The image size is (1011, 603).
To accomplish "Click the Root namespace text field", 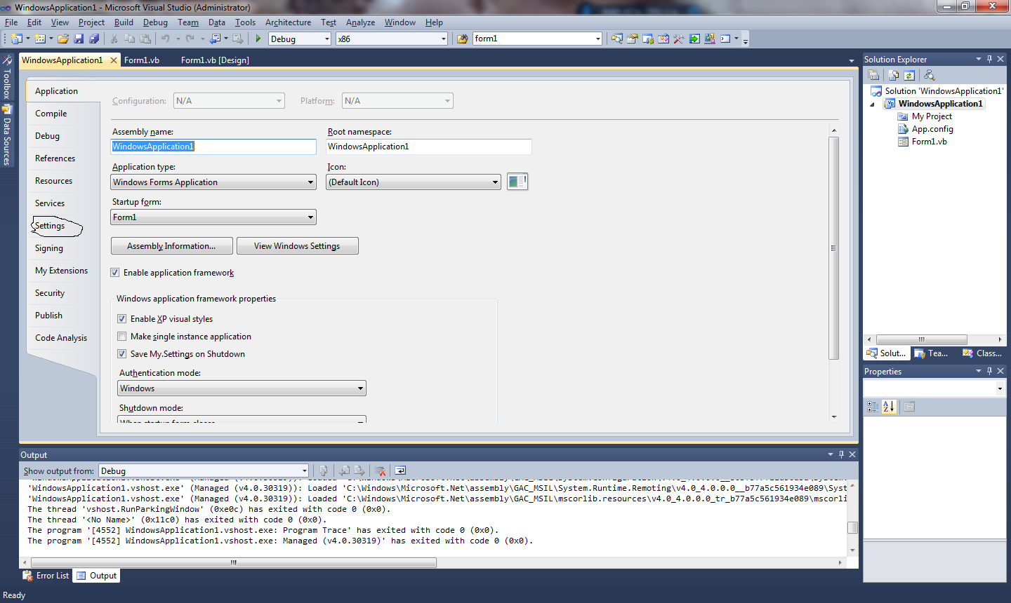I will click(x=429, y=147).
